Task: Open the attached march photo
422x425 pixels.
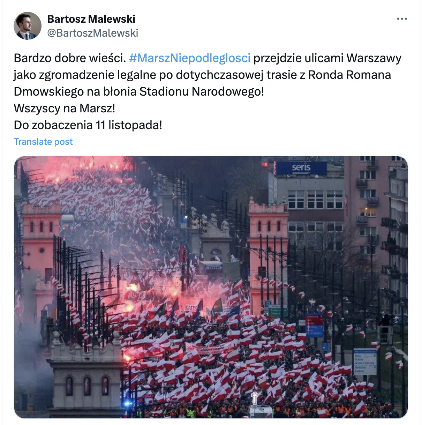Action: point(211,287)
